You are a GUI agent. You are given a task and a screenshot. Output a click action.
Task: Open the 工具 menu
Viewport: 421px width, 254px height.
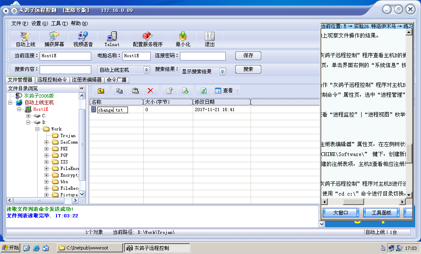pyautogui.click(x=59, y=23)
